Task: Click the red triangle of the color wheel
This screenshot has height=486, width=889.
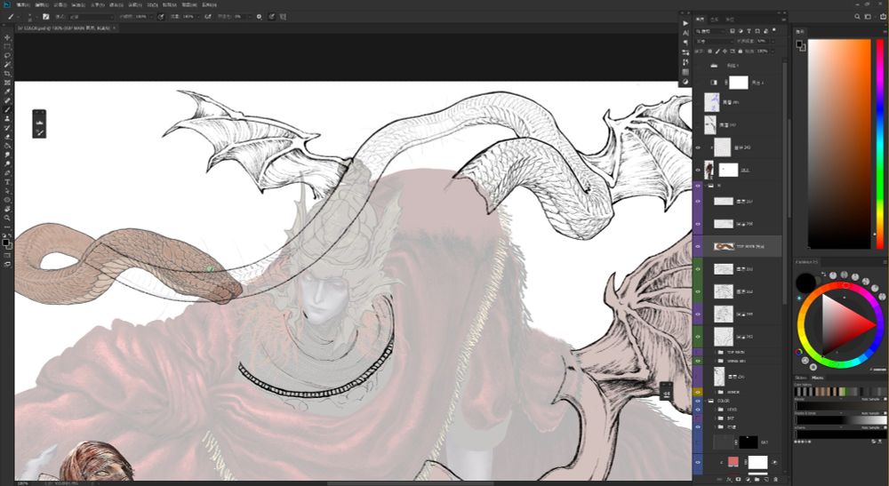Action: click(844, 325)
